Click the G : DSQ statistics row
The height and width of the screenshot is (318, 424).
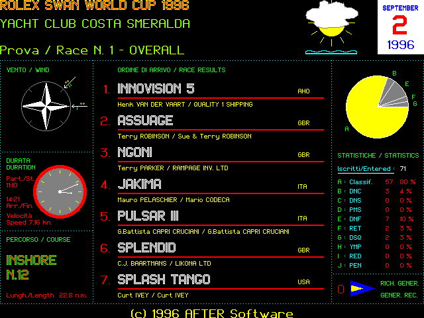coord(374,238)
